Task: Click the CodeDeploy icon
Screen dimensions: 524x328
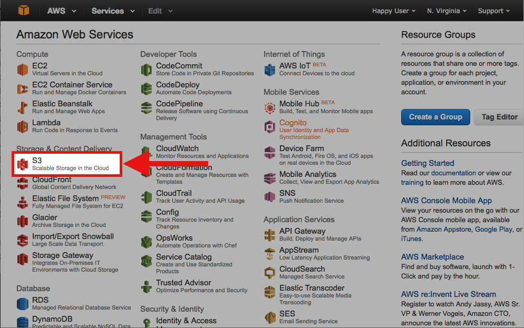Action: pos(147,89)
